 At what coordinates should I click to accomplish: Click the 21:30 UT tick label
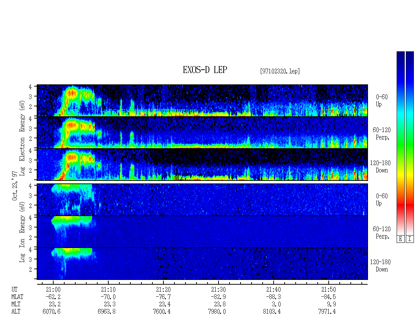click(219, 289)
